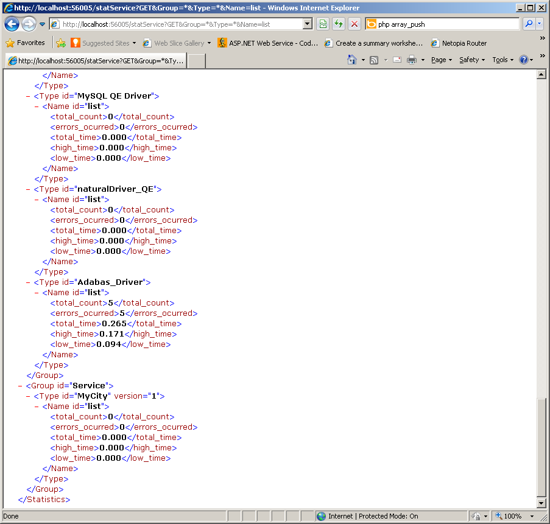Collapse the MyCity Type node
This screenshot has width=550, height=524.
[x=28, y=396]
